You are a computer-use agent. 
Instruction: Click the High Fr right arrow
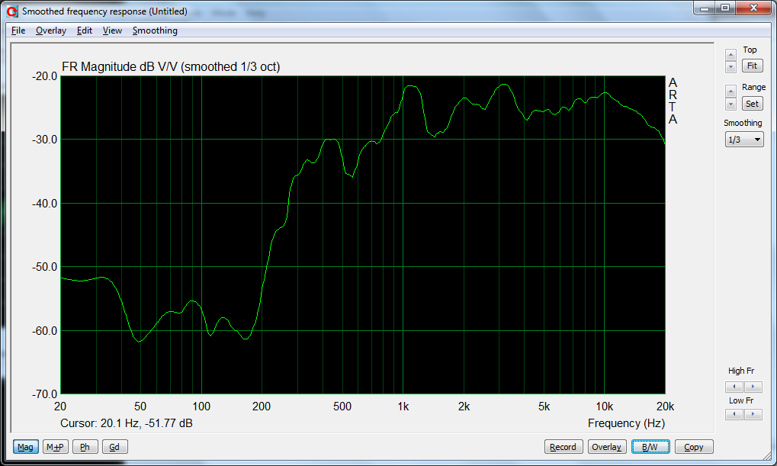tap(753, 386)
